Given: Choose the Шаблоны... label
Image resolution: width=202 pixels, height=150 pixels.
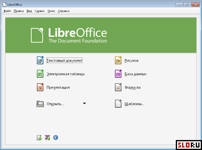Looking at the screenshot, I should (134, 104).
